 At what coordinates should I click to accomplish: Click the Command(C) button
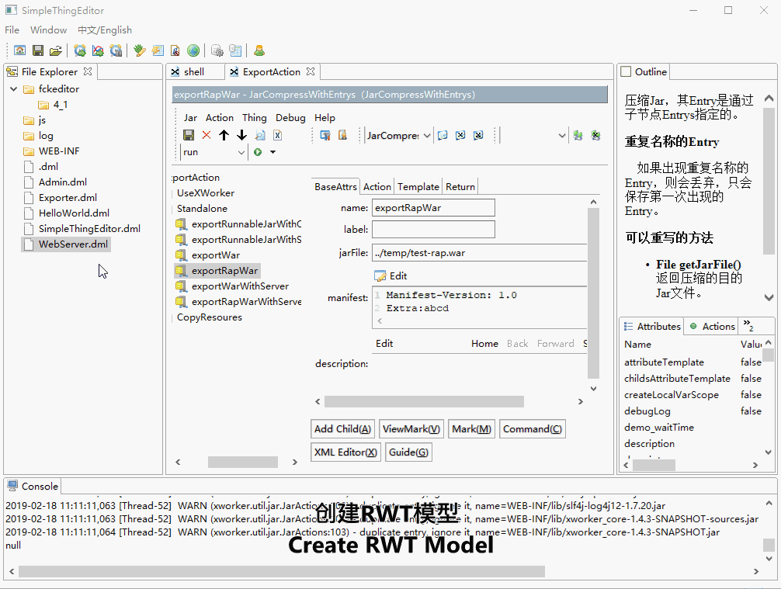click(x=533, y=428)
